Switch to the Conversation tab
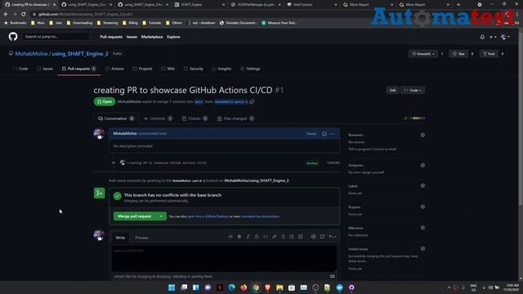 (x=116, y=118)
